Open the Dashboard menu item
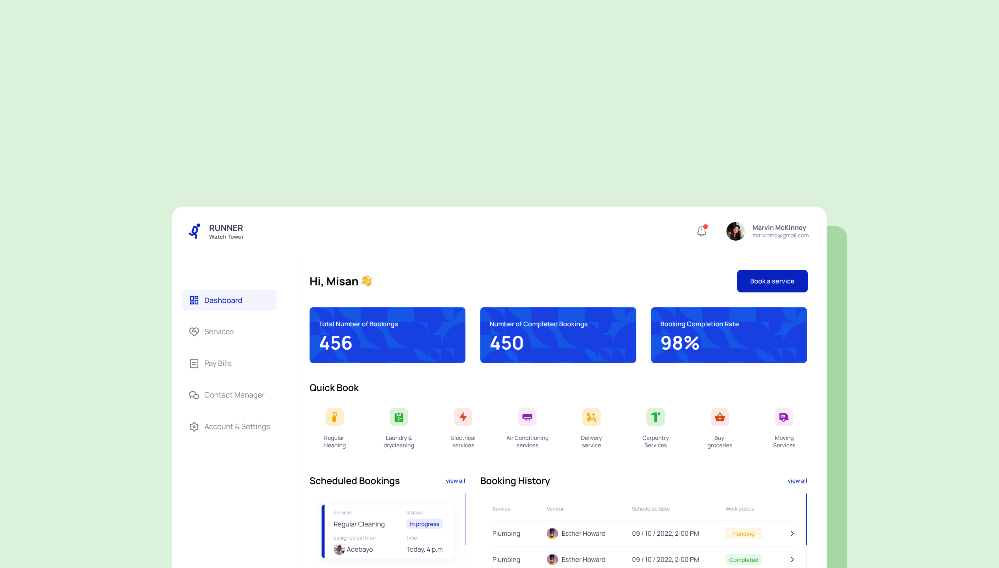 coord(229,300)
